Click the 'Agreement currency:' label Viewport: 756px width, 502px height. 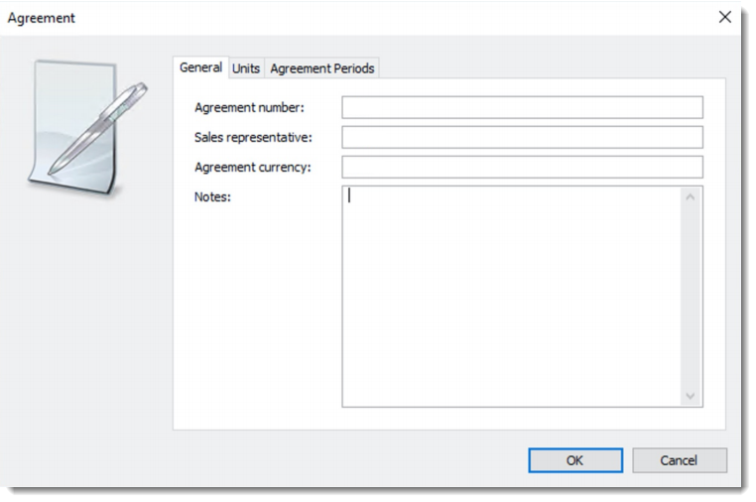point(253,168)
